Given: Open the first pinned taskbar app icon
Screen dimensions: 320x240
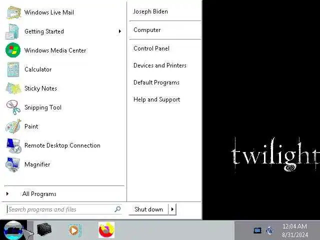Looking at the screenshot, I should pos(44,230).
